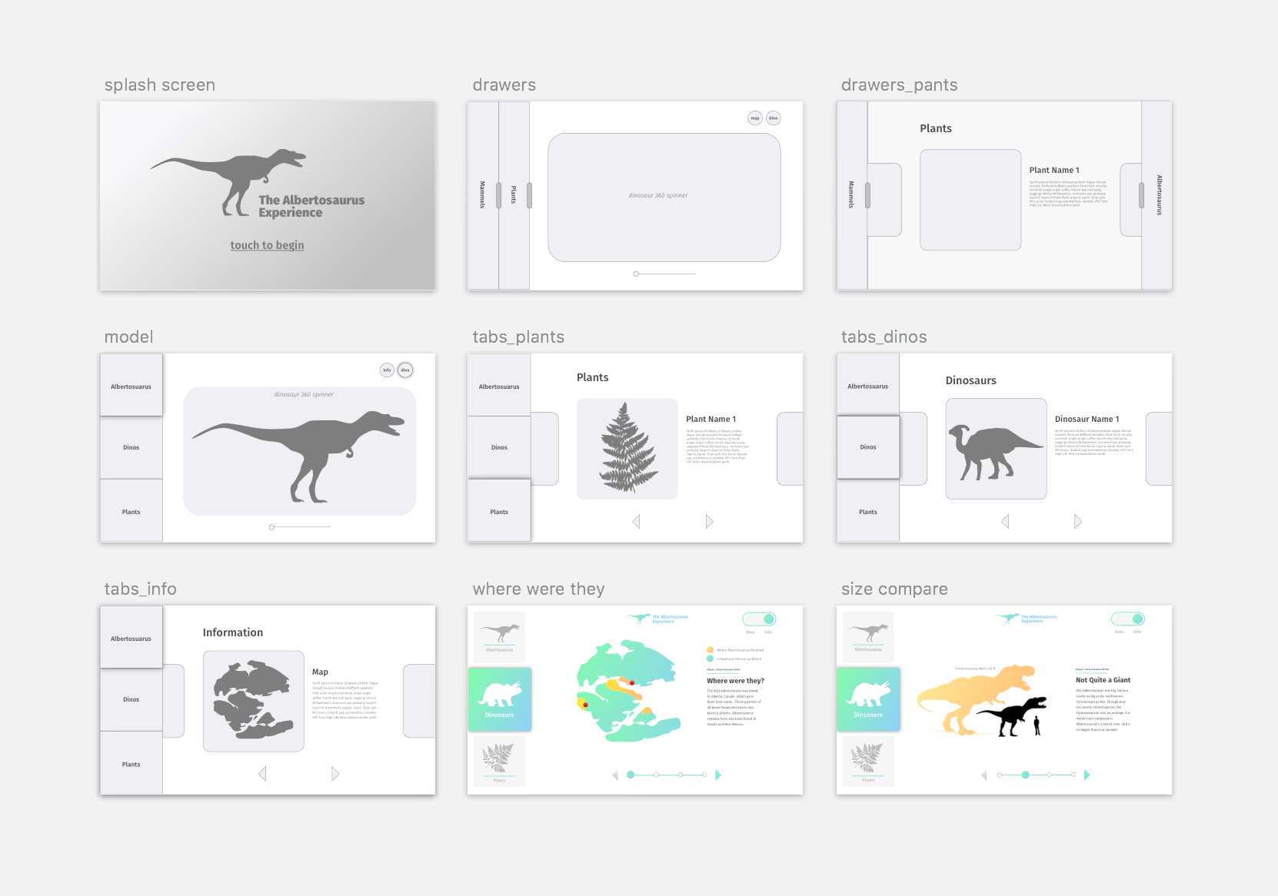Click the 'dino' round button in drawers artboard
The height and width of the screenshot is (896, 1278).
(774, 118)
